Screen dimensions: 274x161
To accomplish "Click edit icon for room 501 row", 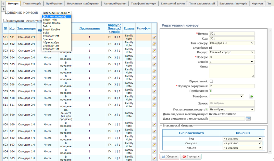I will point(154,37).
